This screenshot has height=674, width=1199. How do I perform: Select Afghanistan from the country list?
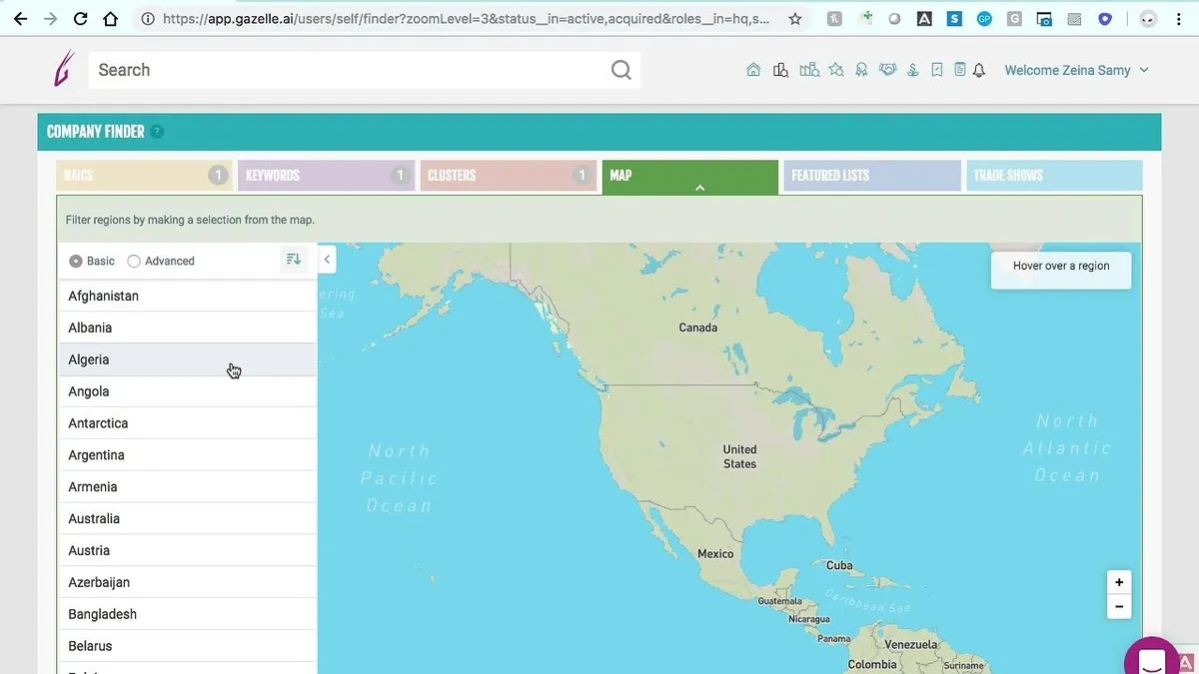click(187, 296)
